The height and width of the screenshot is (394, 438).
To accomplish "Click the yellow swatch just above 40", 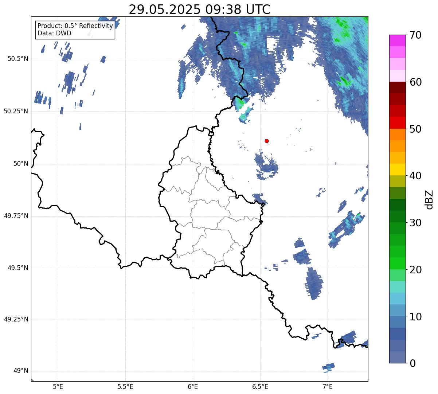I will (x=397, y=169).
